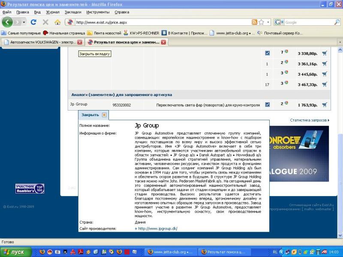Add the Jp Group 1 763,93р. item to cart
The width and height of the screenshot is (343, 257).
click(x=325, y=105)
